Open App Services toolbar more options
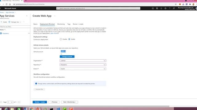This screenshot has width=197, height=110. tap(24, 22)
